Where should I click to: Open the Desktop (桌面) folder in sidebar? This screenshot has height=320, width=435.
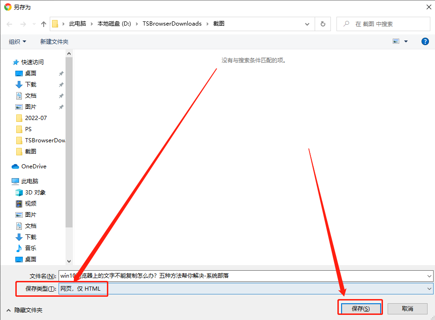coord(31,73)
